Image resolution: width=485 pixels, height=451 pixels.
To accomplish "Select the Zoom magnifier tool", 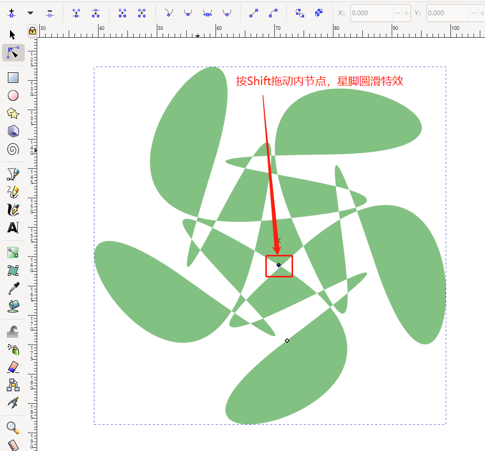I will point(13,427).
